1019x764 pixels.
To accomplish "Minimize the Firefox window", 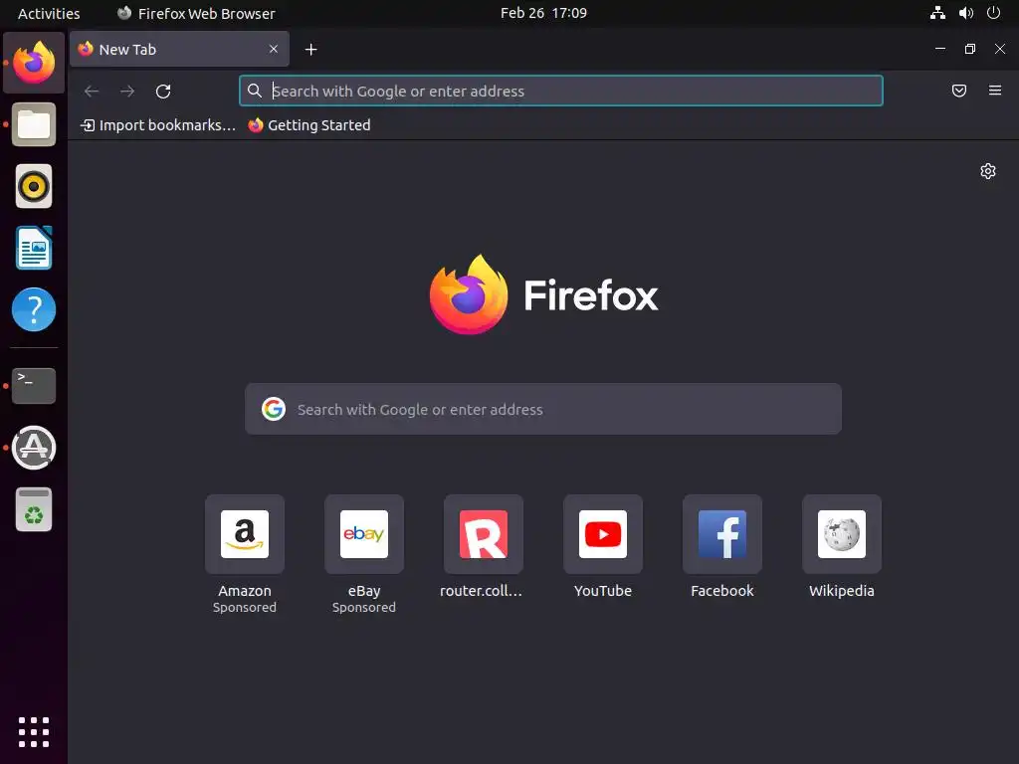I will [939, 49].
